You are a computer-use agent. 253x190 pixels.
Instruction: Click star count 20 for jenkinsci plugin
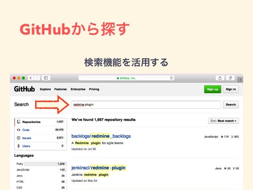pyautogui.click(x=227, y=168)
